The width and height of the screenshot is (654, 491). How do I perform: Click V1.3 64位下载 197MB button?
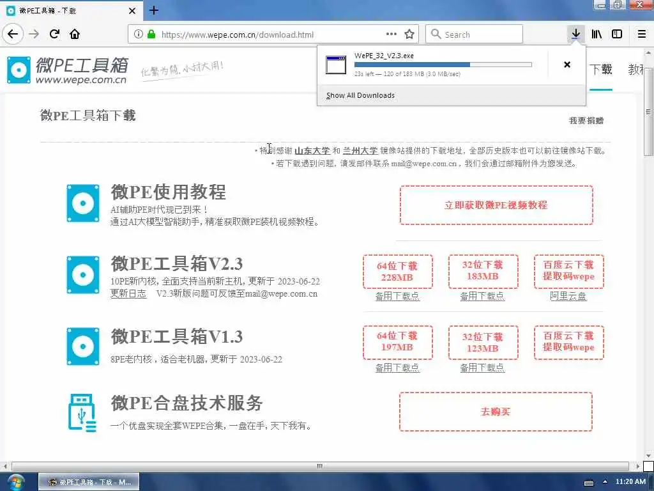coord(397,343)
